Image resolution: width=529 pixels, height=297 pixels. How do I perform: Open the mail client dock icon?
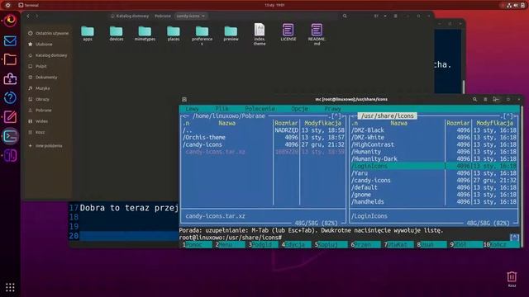(x=10, y=41)
